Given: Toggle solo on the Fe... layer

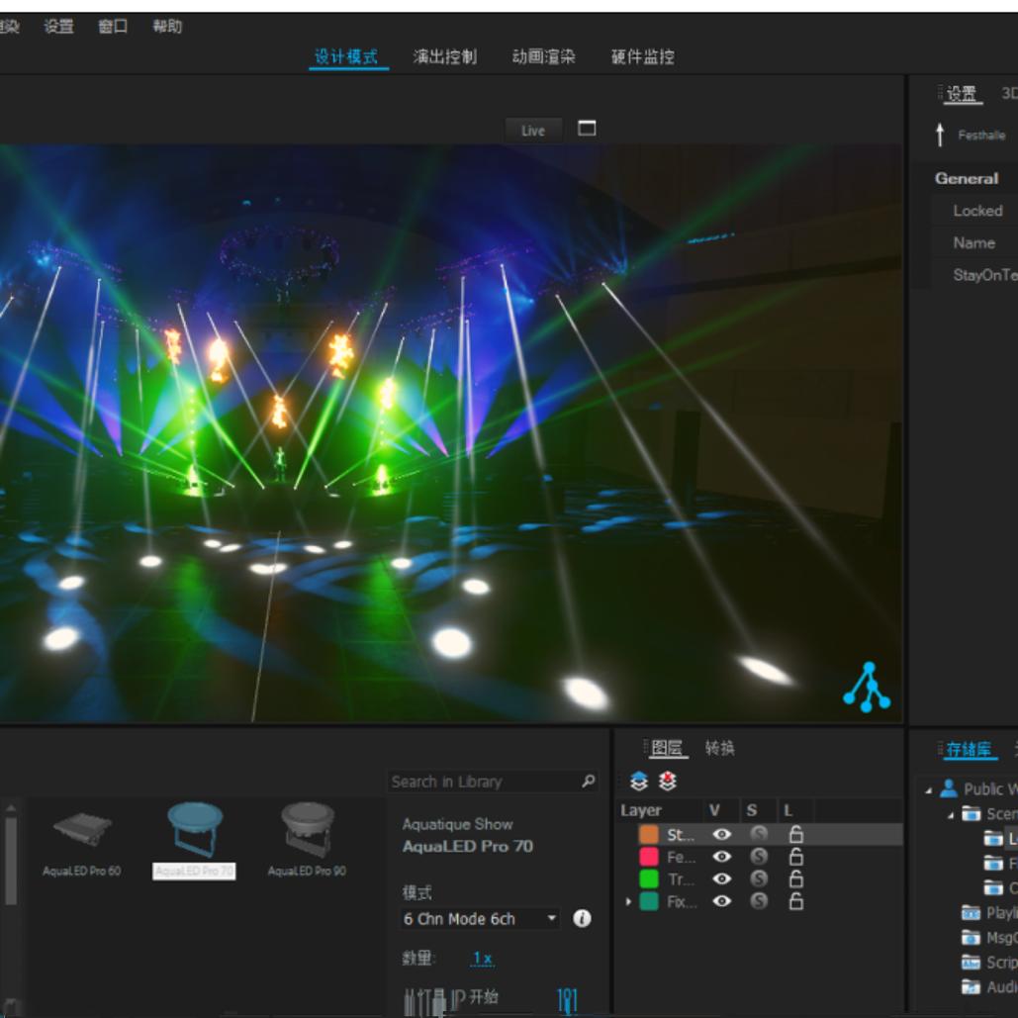Looking at the screenshot, I should [759, 858].
